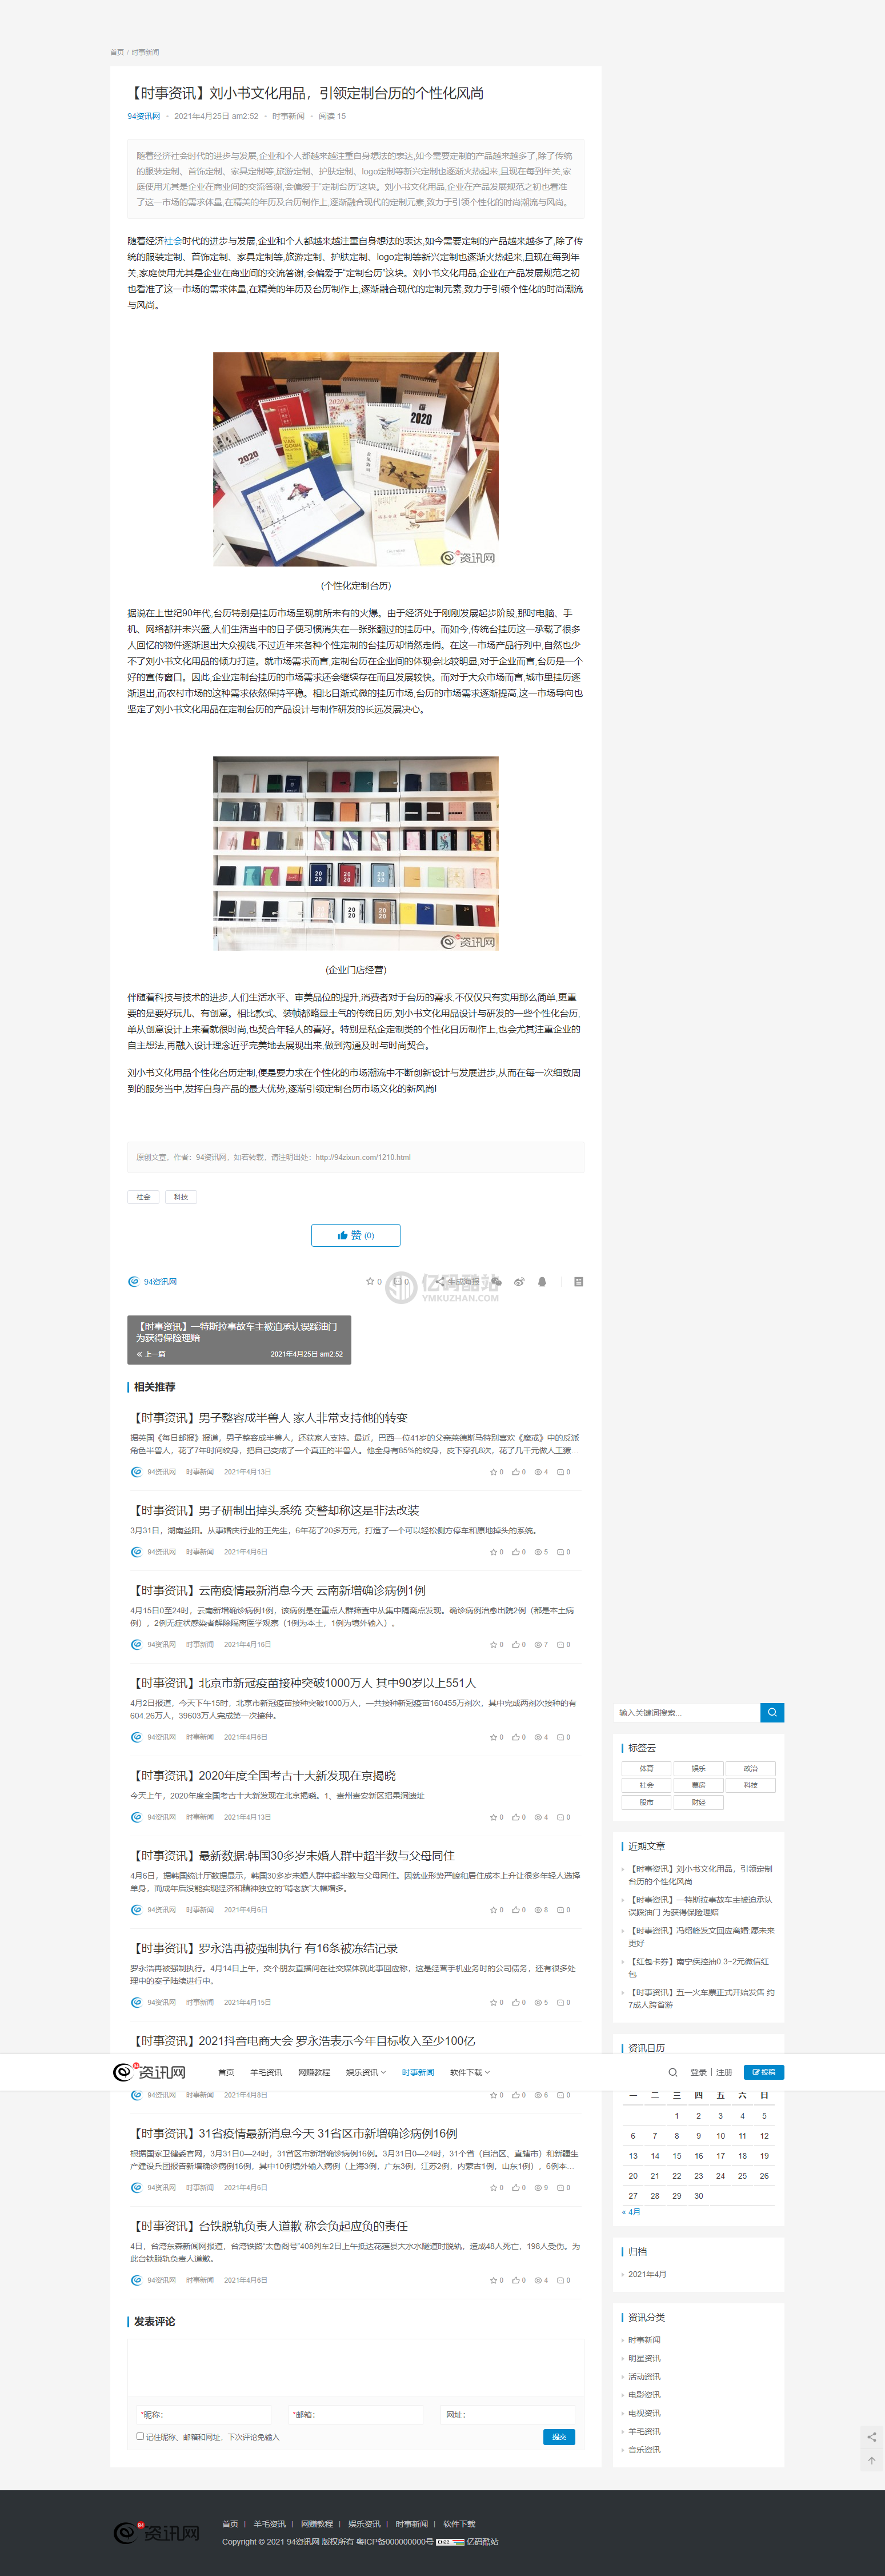Click the search icon in sticky navbar
The image size is (885, 2576).
[x=673, y=2072]
